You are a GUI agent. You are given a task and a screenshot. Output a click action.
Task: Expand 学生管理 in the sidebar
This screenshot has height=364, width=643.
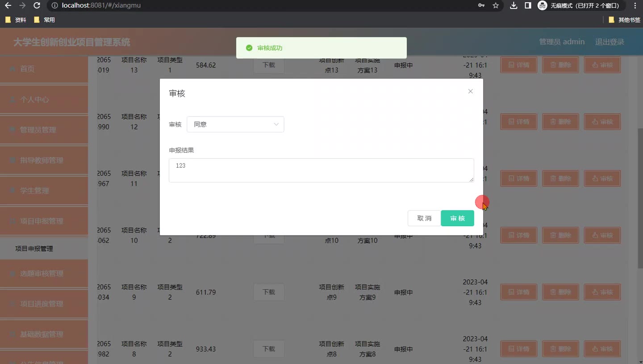point(44,190)
